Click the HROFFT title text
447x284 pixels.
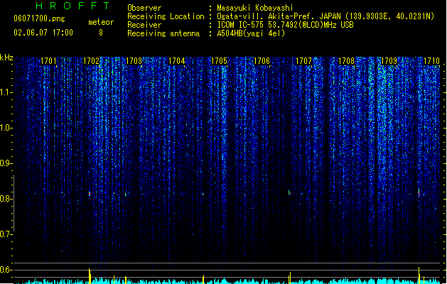tap(72, 6)
